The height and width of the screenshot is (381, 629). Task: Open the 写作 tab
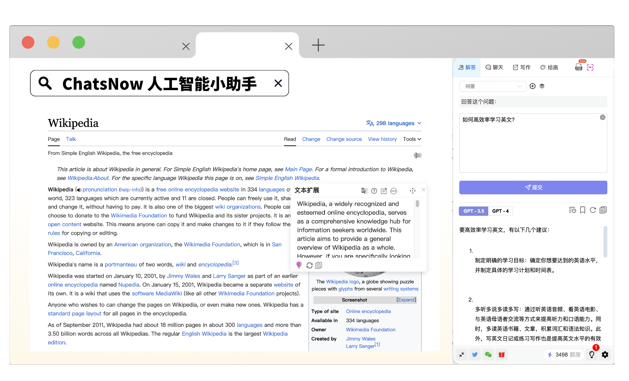point(522,67)
